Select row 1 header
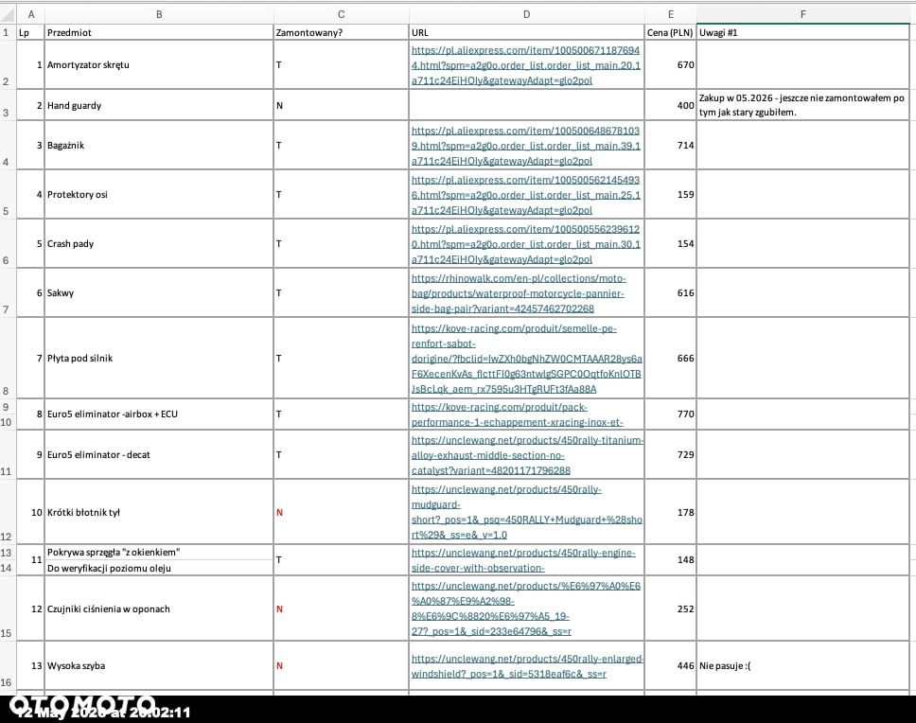The image size is (916, 723). click(7, 33)
